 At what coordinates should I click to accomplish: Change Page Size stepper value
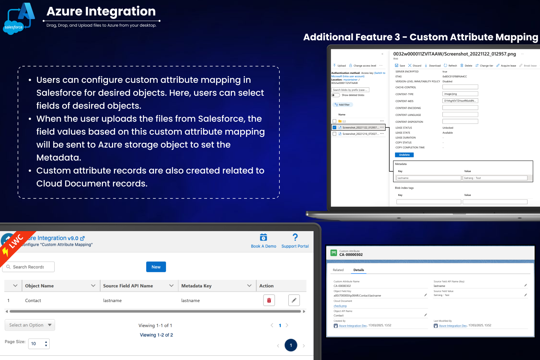click(x=46, y=344)
